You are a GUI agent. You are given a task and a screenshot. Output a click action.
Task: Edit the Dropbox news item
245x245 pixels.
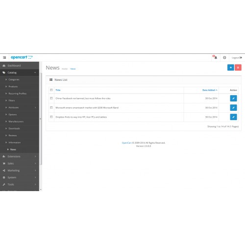click(233, 117)
